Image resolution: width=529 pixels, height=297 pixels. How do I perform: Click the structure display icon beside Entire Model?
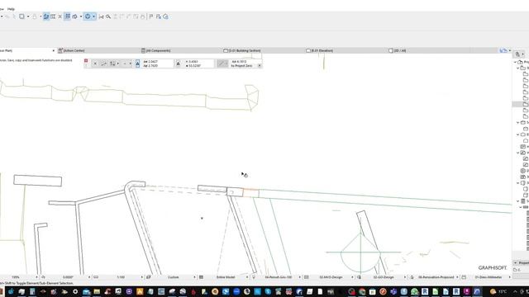pyautogui.click(x=201, y=277)
